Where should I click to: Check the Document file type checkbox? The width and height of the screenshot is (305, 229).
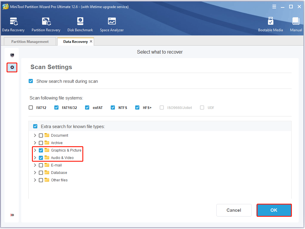point(41,135)
